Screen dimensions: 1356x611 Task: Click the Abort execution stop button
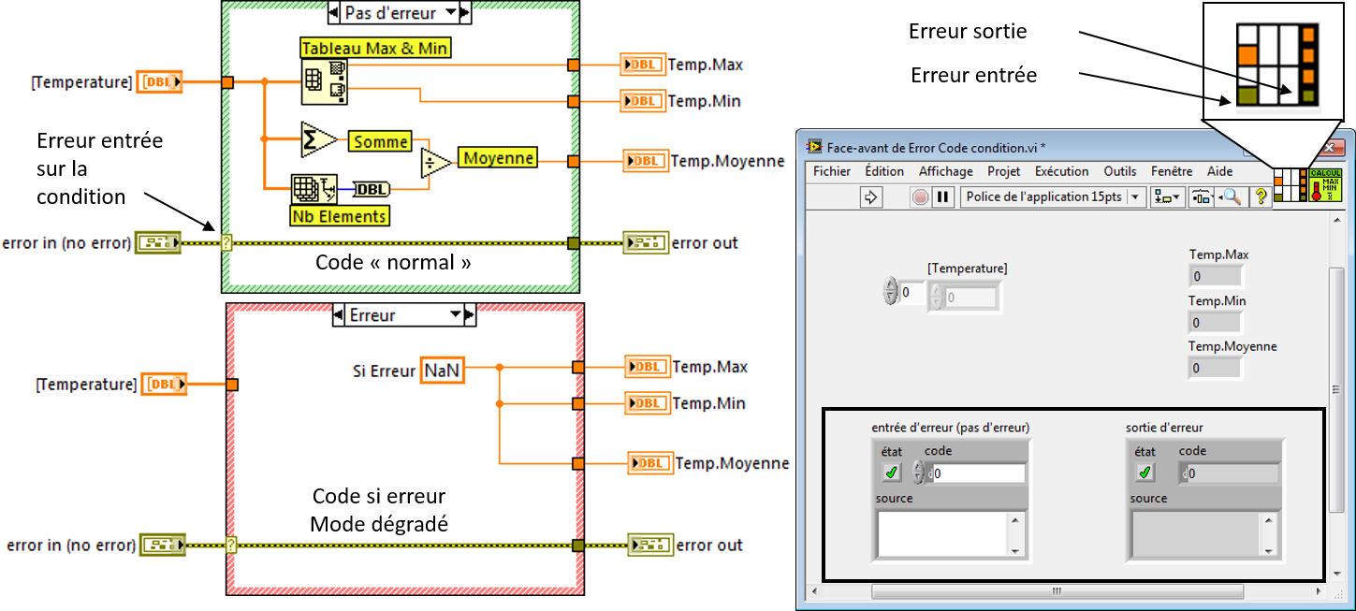[x=921, y=196]
